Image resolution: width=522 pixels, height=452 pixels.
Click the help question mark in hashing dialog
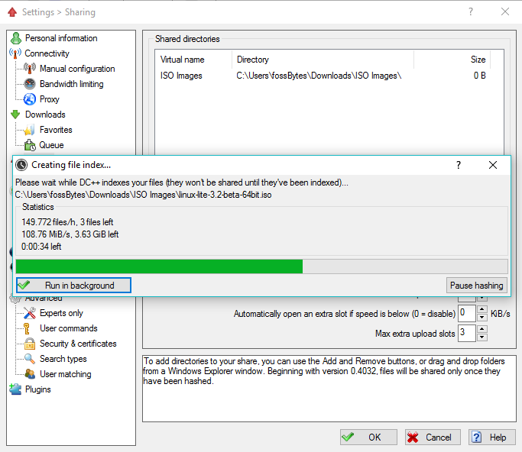(x=459, y=165)
